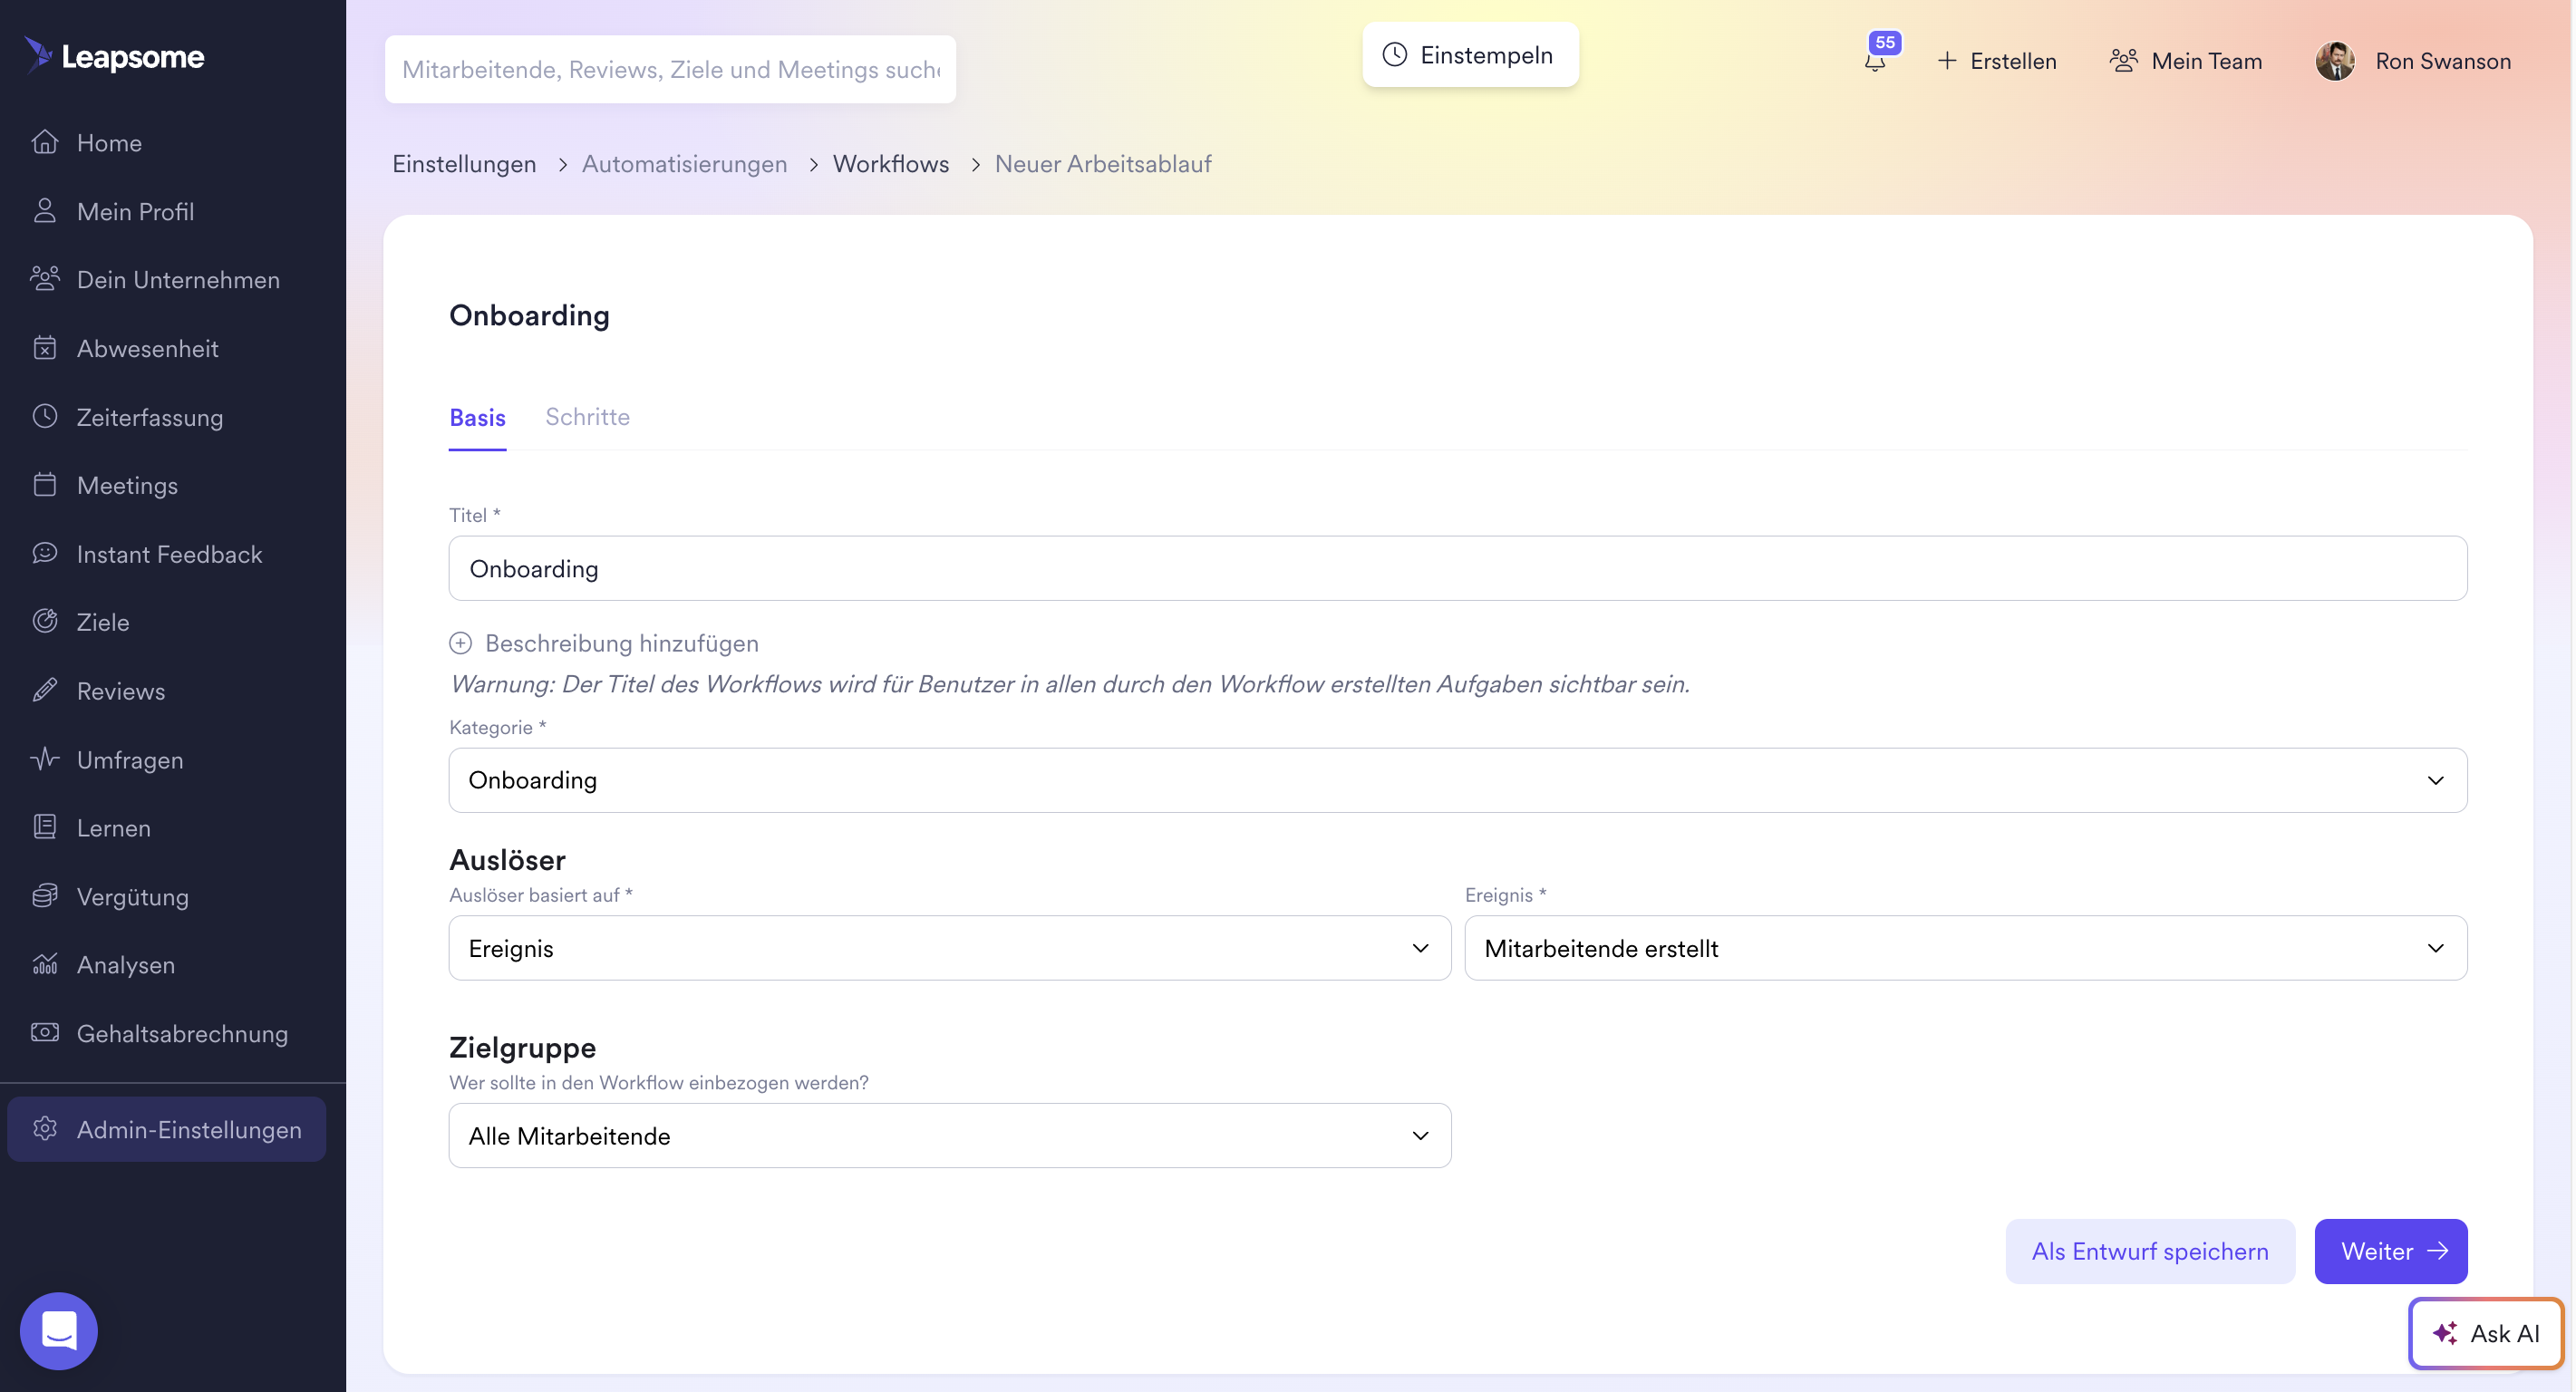
Task: Click the notification bell icon
Action: point(1875,61)
